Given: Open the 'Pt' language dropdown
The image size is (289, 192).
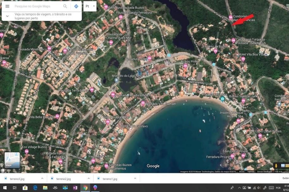Looking at the screenshot, I should pyautogui.click(x=90, y=6).
